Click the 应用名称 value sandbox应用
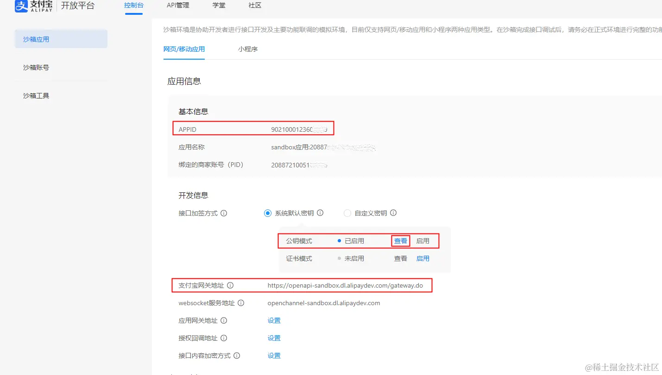Viewport: 662px width, 375px height. pyautogui.click(x=323, y=148)
